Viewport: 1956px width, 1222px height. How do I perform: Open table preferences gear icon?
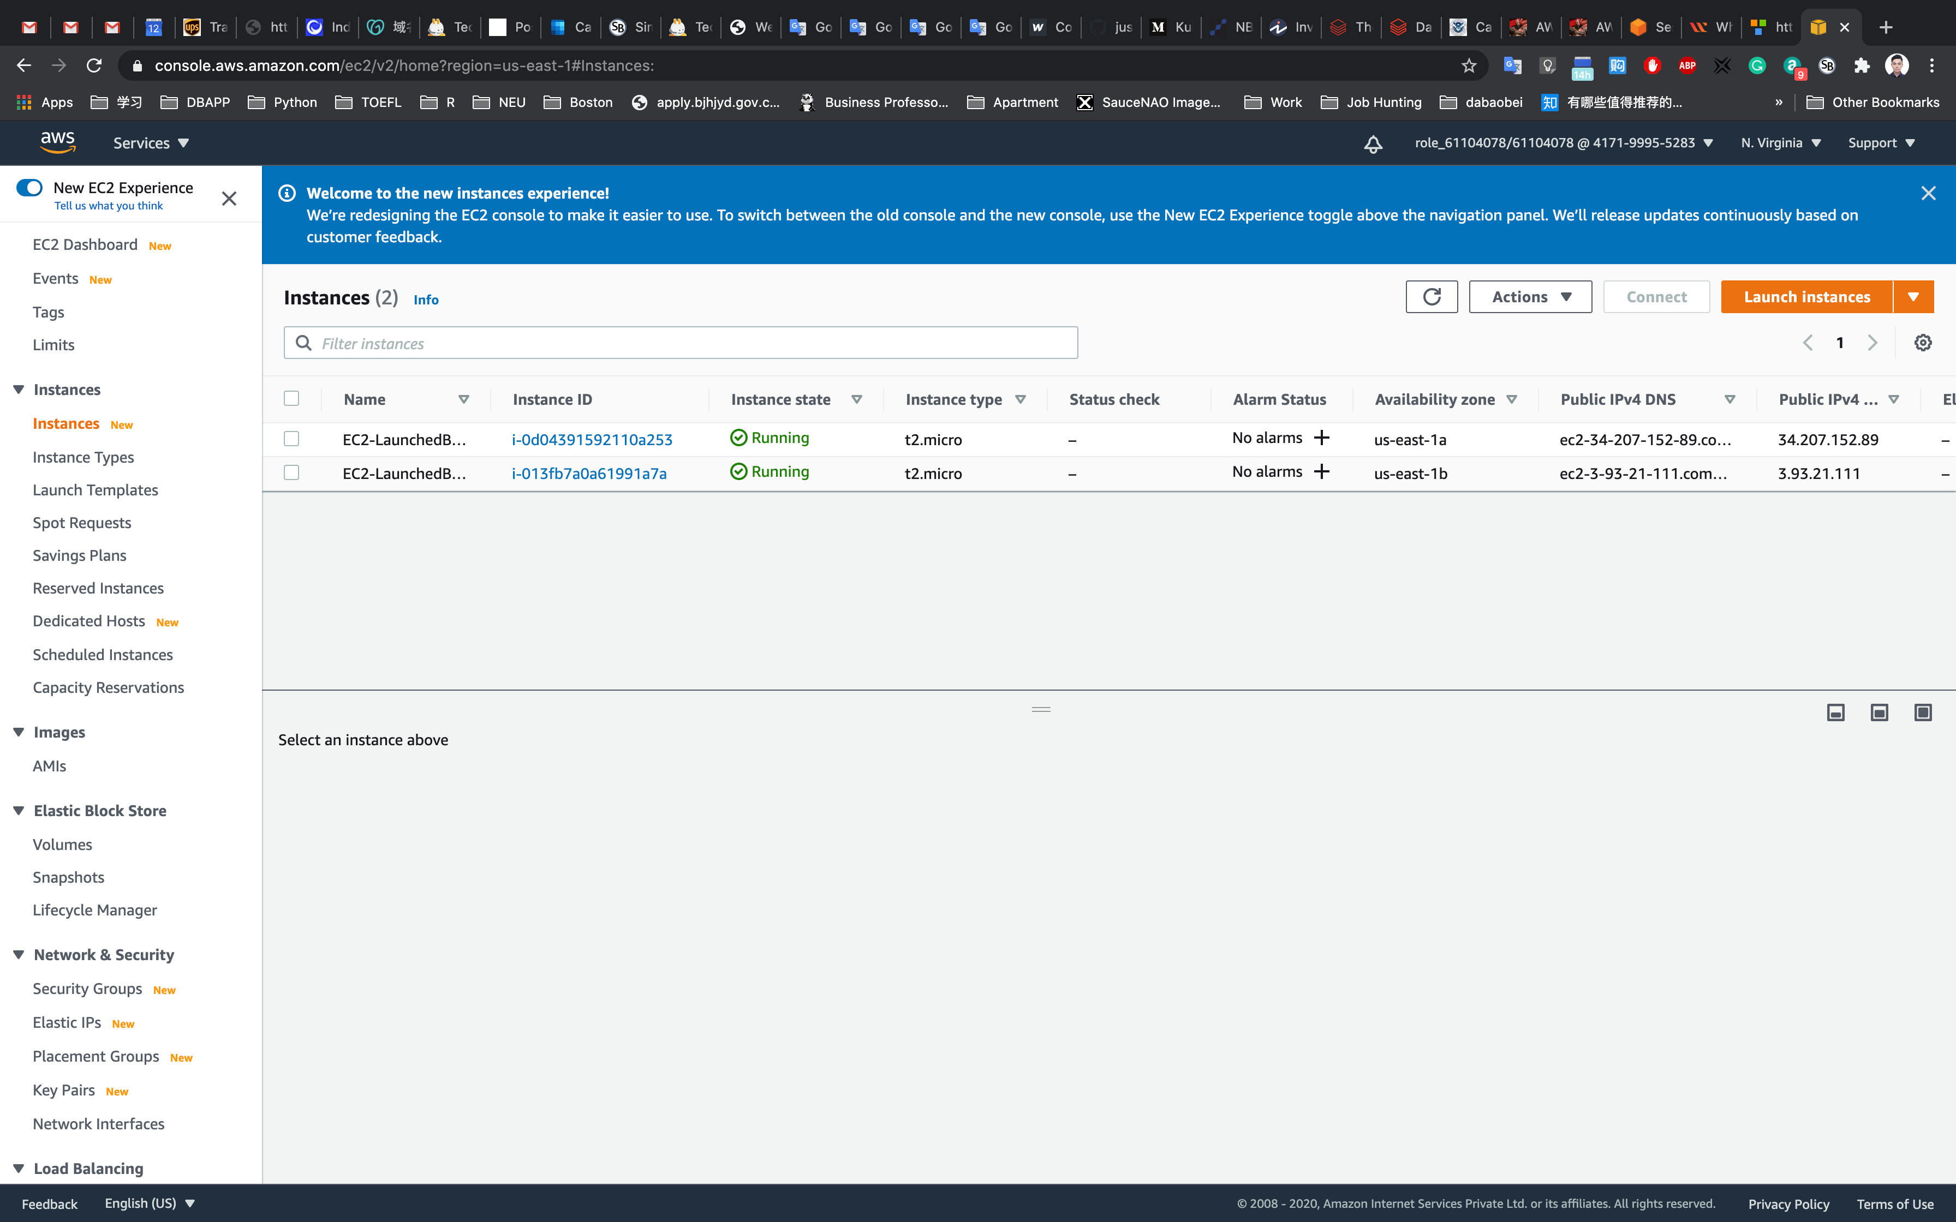[1923, 343]
